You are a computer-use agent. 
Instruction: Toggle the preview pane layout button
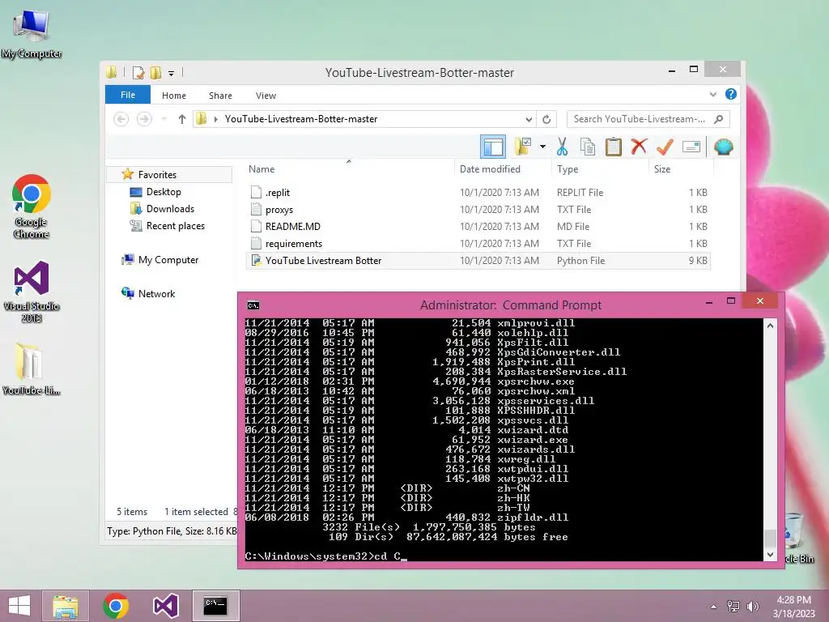coord(493,147)
